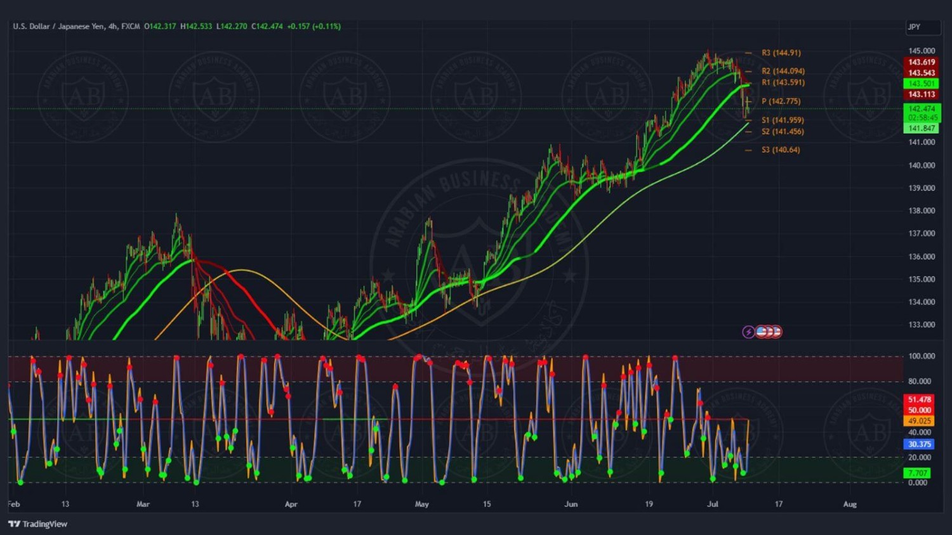The image size is (952, 535).
Task: Open the leftmost US flag economic event
Action: click(761, 332)
